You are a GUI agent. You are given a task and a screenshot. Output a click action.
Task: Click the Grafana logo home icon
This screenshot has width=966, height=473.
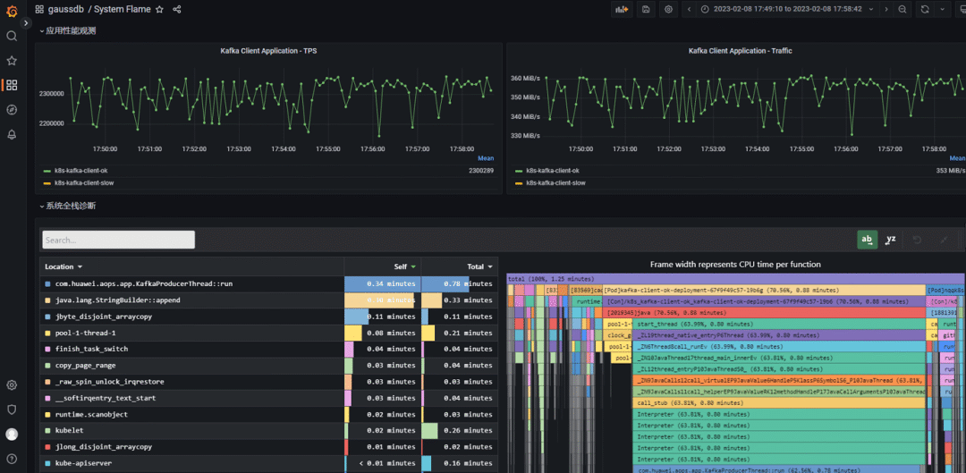(12, 10)
